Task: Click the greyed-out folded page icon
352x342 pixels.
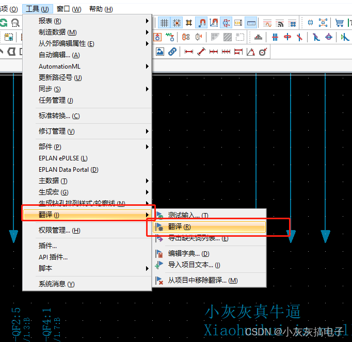Action: coord(215,37)
